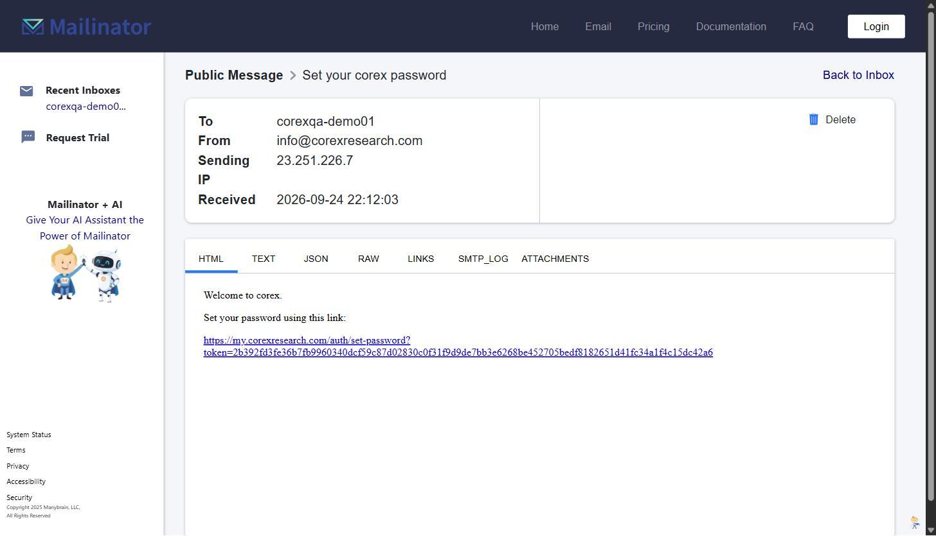Click the received timestamp 2026-09-24 22:12:03
Screen dimensions: 936x536
pyautogui.click(x=337, y=200)
